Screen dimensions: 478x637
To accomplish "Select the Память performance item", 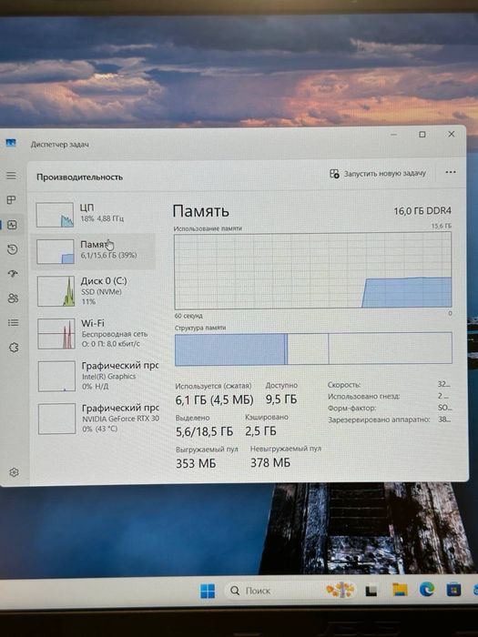I will [94, 251].
